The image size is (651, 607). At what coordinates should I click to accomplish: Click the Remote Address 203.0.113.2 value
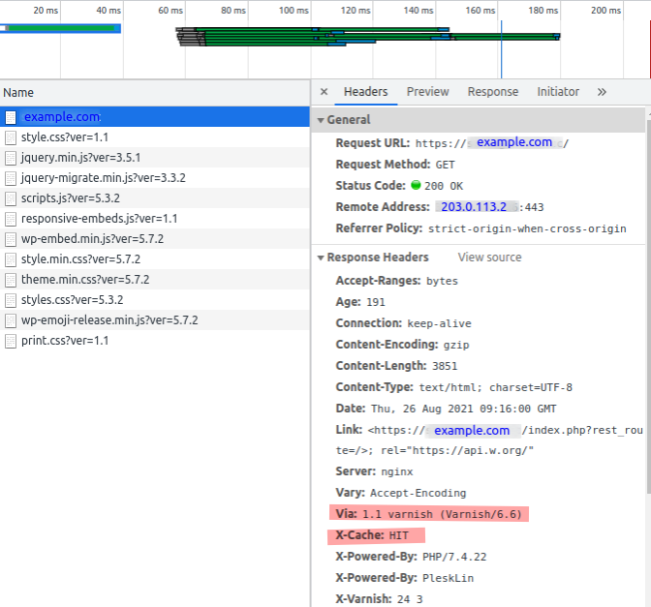(x=474, y=206)
